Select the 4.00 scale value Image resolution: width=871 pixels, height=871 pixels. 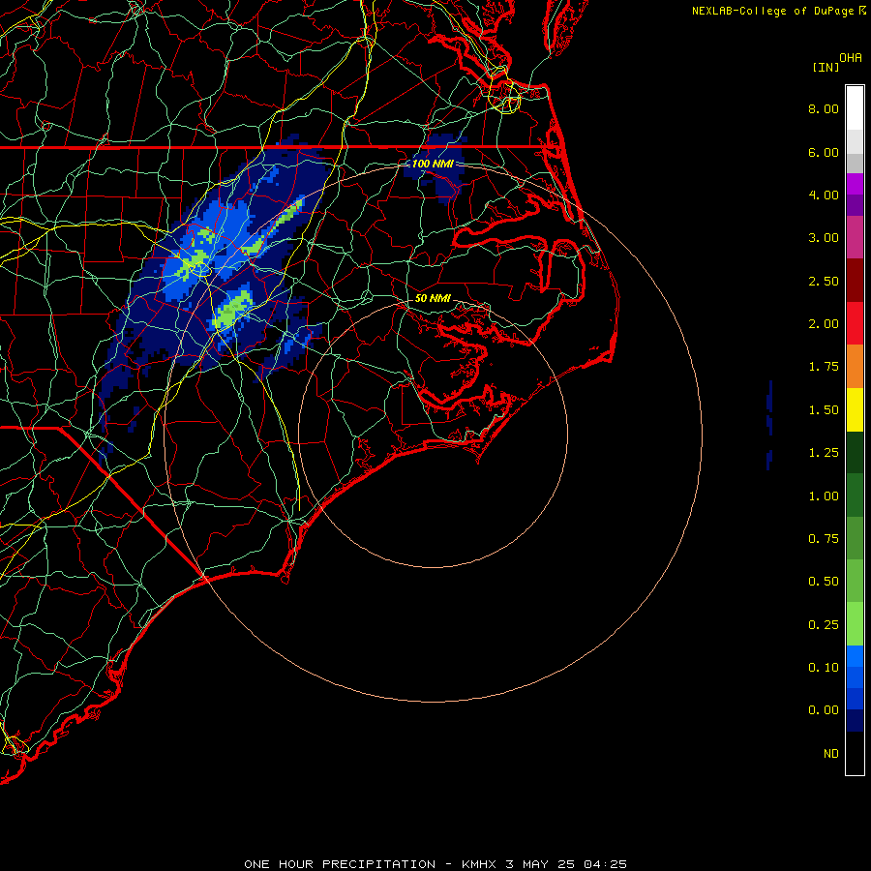pos(824,195)
